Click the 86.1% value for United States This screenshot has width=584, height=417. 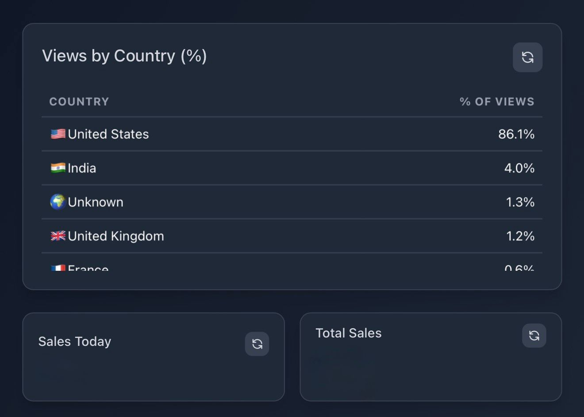(x=517, y=134)
